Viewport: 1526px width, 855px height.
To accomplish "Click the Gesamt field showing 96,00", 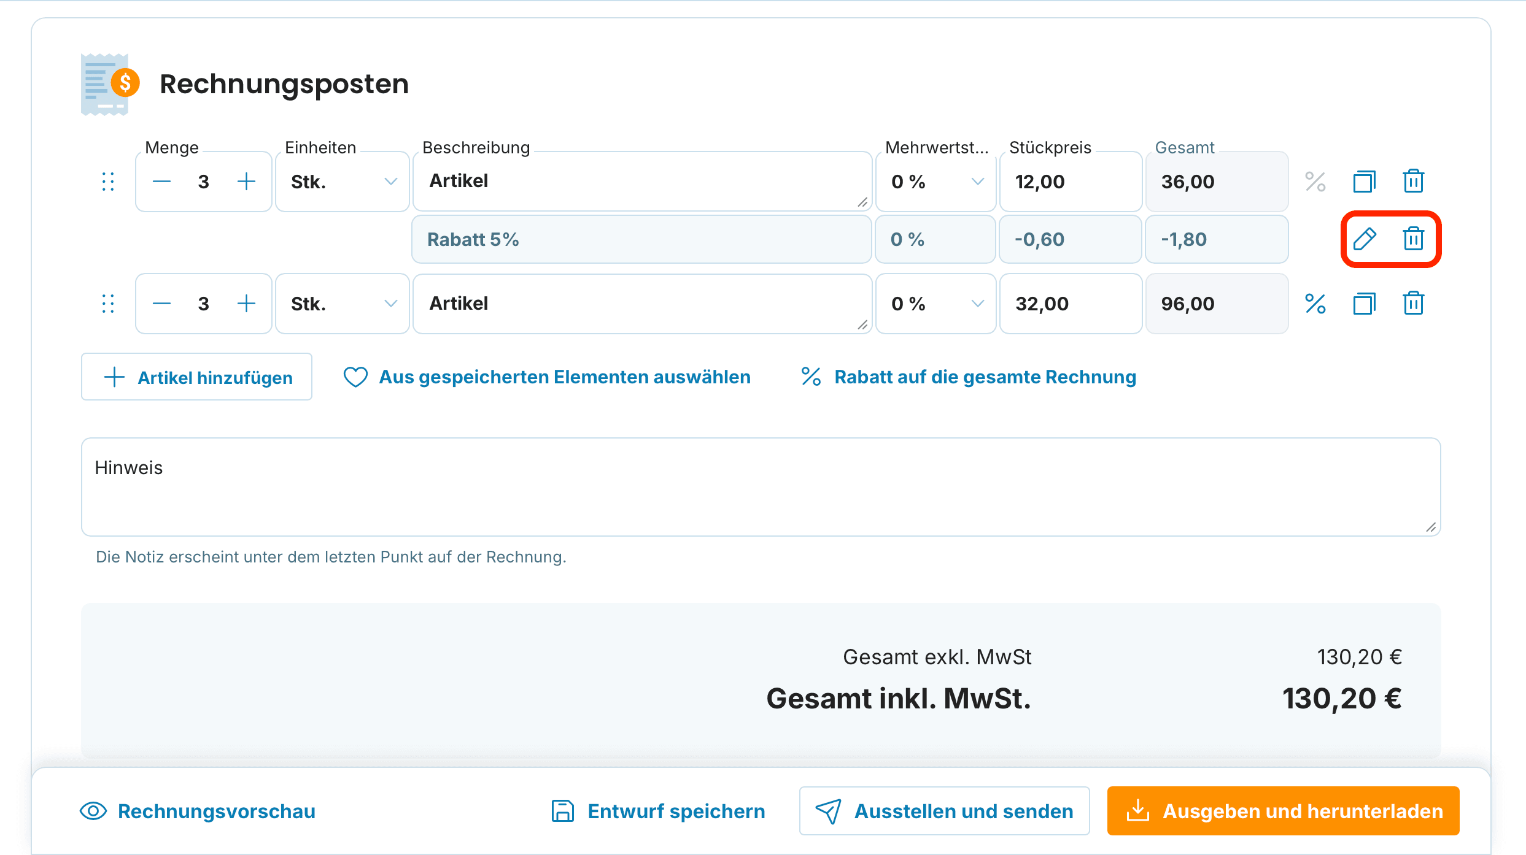I will point(1217,304).
